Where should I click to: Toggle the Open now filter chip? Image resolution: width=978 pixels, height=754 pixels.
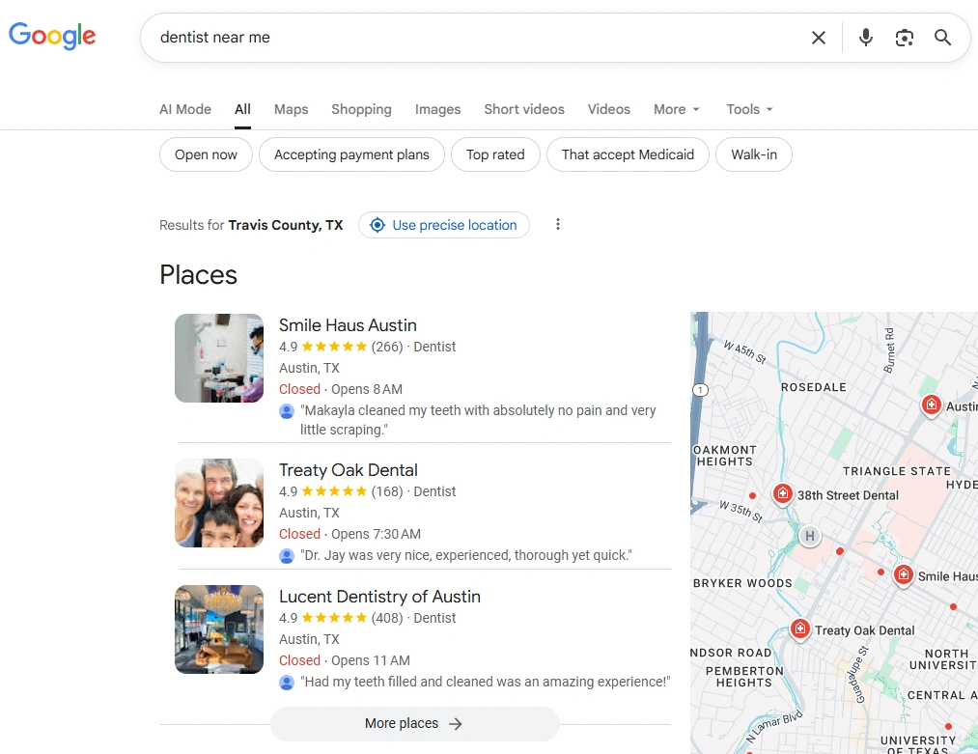(x=206, y=154)
